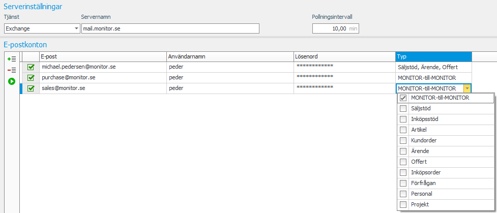497x213 pixels.
Task: Click the green play icon
Action: point(12,81)
